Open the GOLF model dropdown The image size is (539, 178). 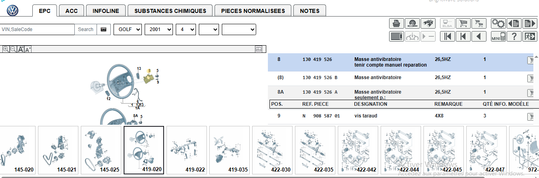click(x=128, y=29)
